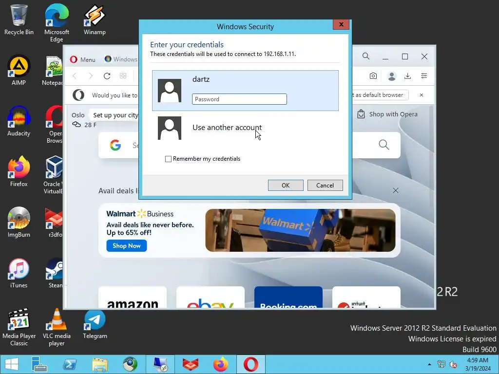Launch VLC media player from the desktop
499x374 pixels.
57,327
